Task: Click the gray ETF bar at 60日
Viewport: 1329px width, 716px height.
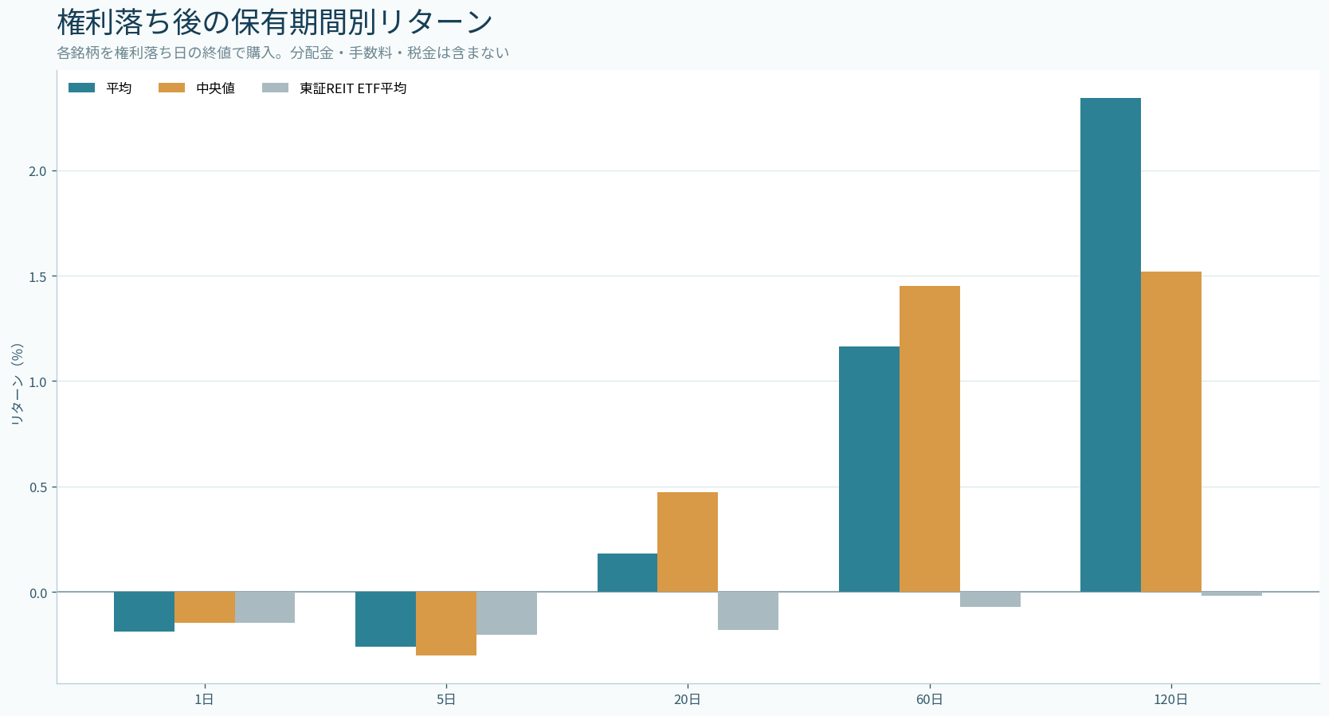Action: coord(990,599)
